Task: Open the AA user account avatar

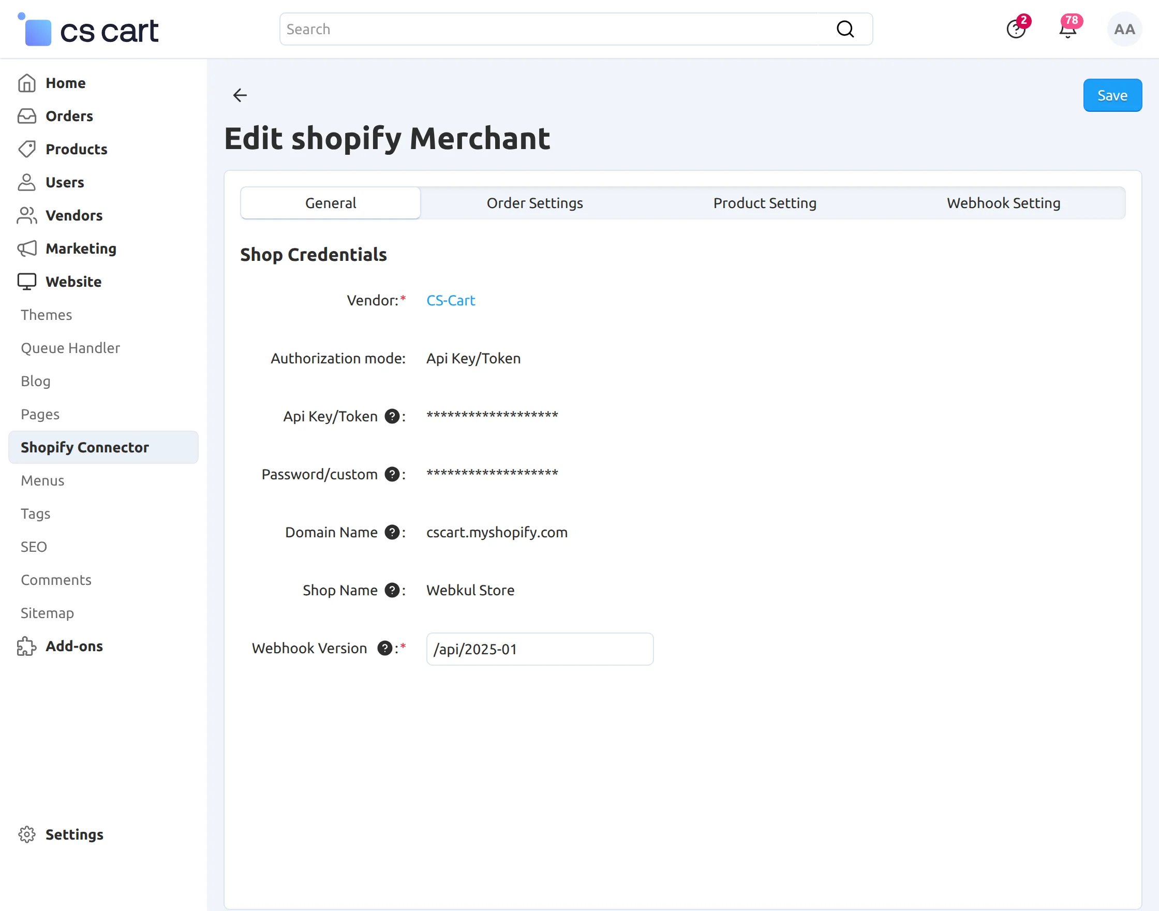Action: (x=1124, y=30)
